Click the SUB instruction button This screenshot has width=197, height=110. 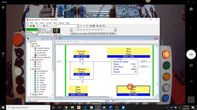coord(81,30)
